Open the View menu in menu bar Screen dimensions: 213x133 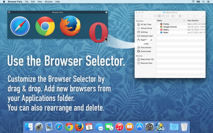click(40, 2)
